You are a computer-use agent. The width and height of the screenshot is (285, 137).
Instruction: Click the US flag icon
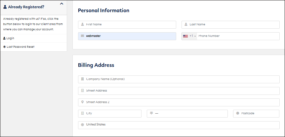pos(185,36)
